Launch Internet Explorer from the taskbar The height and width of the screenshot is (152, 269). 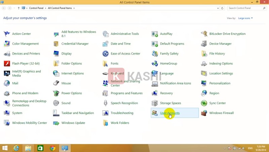coord(16,148)
